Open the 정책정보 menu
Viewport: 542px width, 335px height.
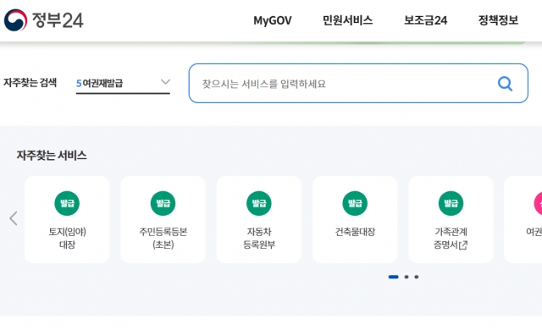498,20
